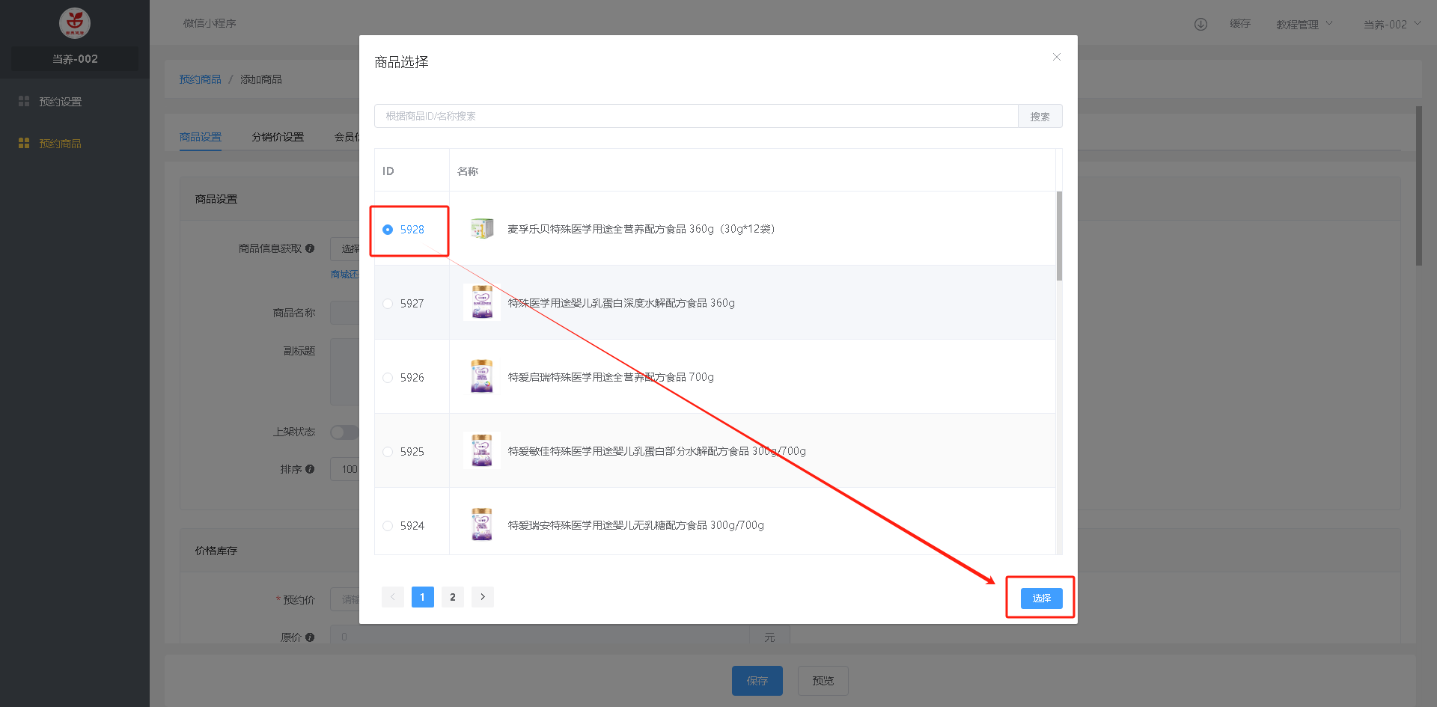Click the help icon next to 原价
This screenshot has width=1437, height=707.
click(x=310, y=637)
